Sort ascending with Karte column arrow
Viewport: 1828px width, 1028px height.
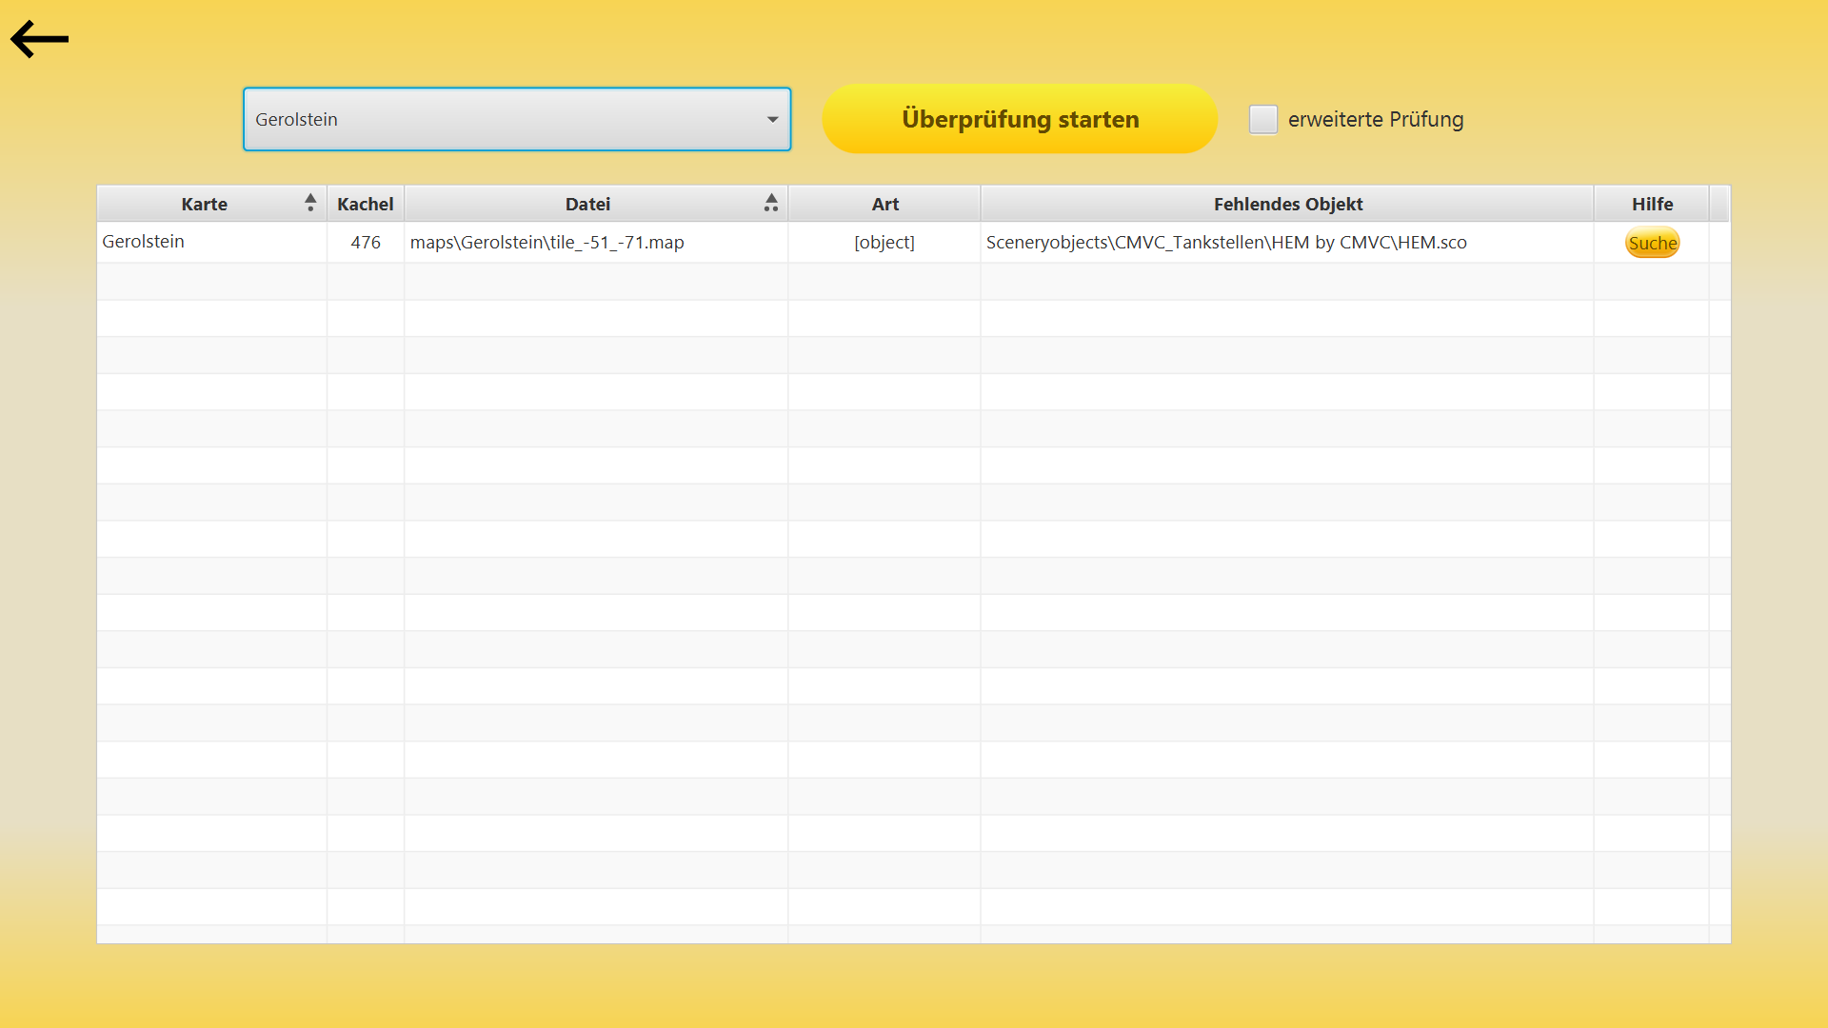pos(310,203)
